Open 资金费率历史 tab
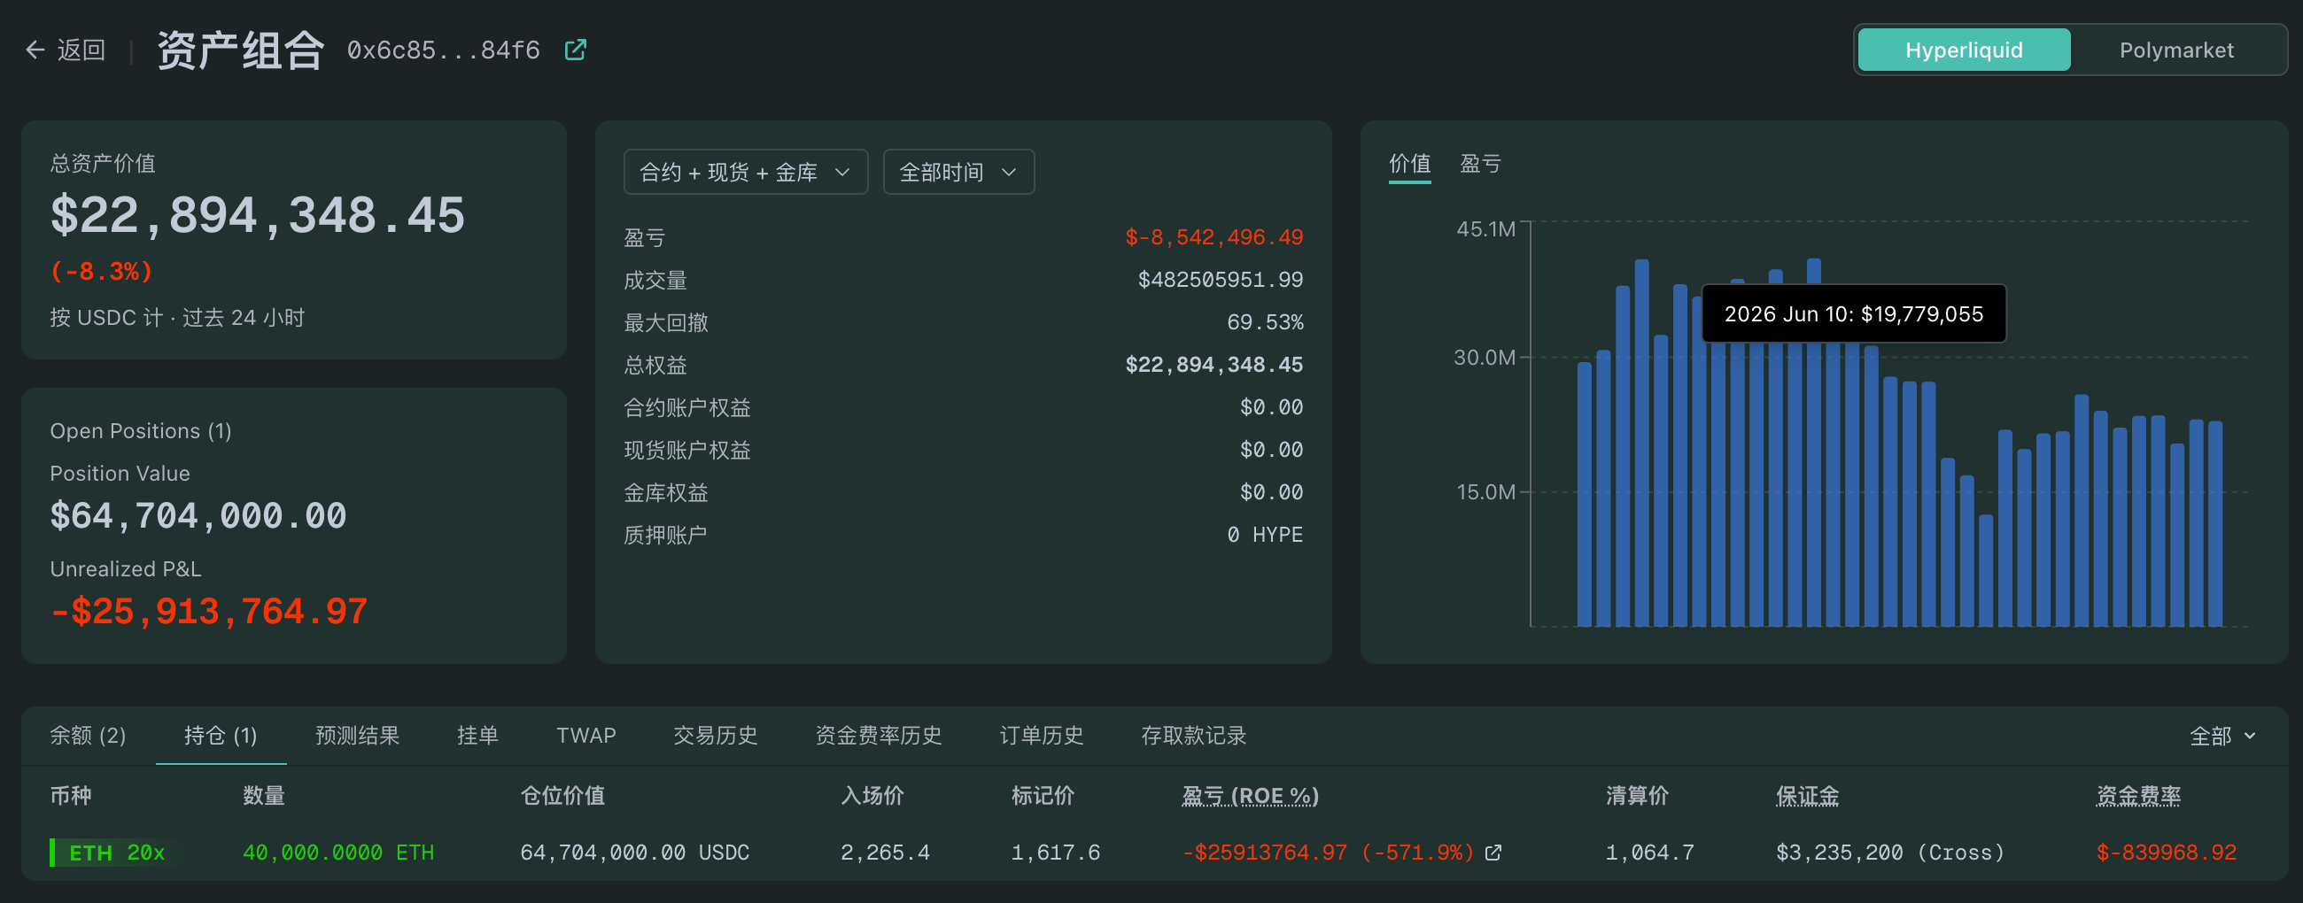The image size is (2303, 903). click(x=879, y=736)
